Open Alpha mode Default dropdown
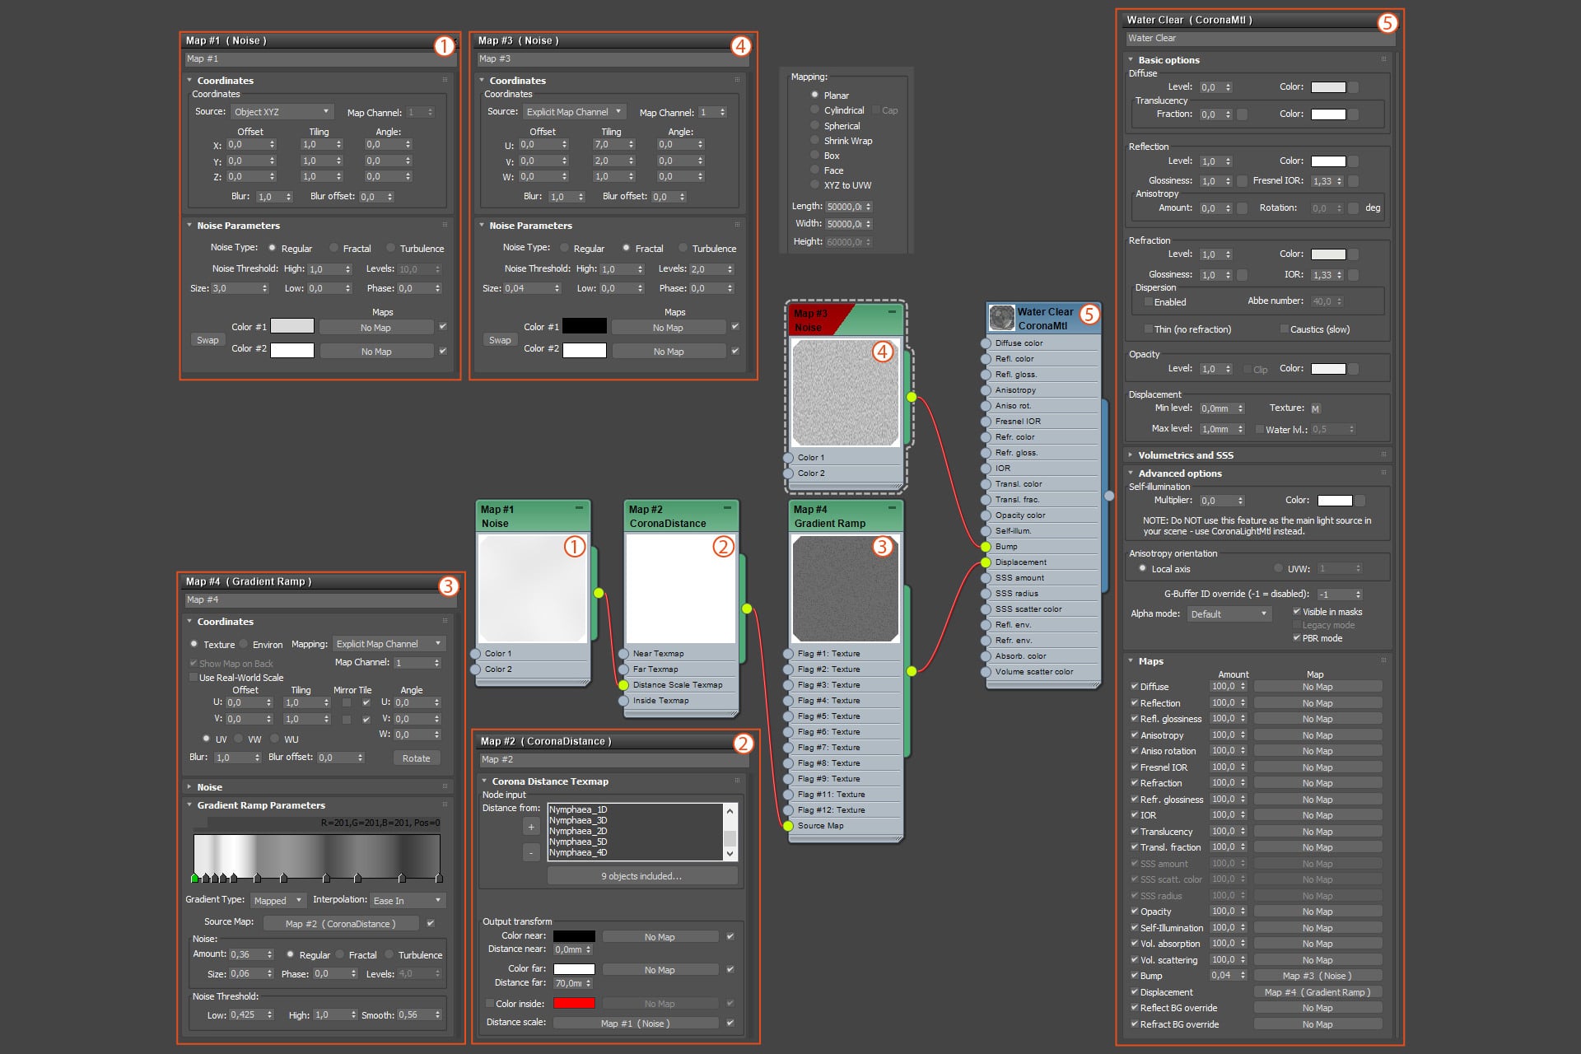 pos(1229,614)
